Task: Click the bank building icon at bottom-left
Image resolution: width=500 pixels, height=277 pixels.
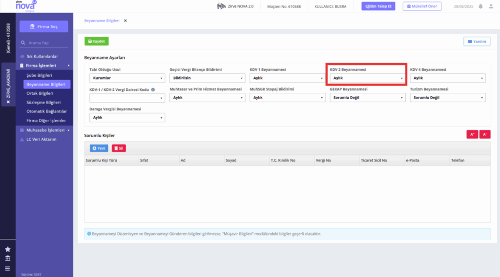Action: [8, 258]
